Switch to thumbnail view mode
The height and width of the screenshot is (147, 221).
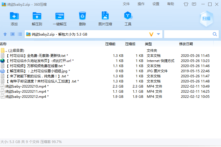(x=13, y=34)
